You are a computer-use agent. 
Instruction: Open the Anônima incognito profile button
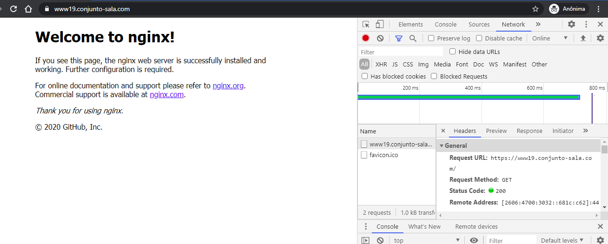pos(569,9)
